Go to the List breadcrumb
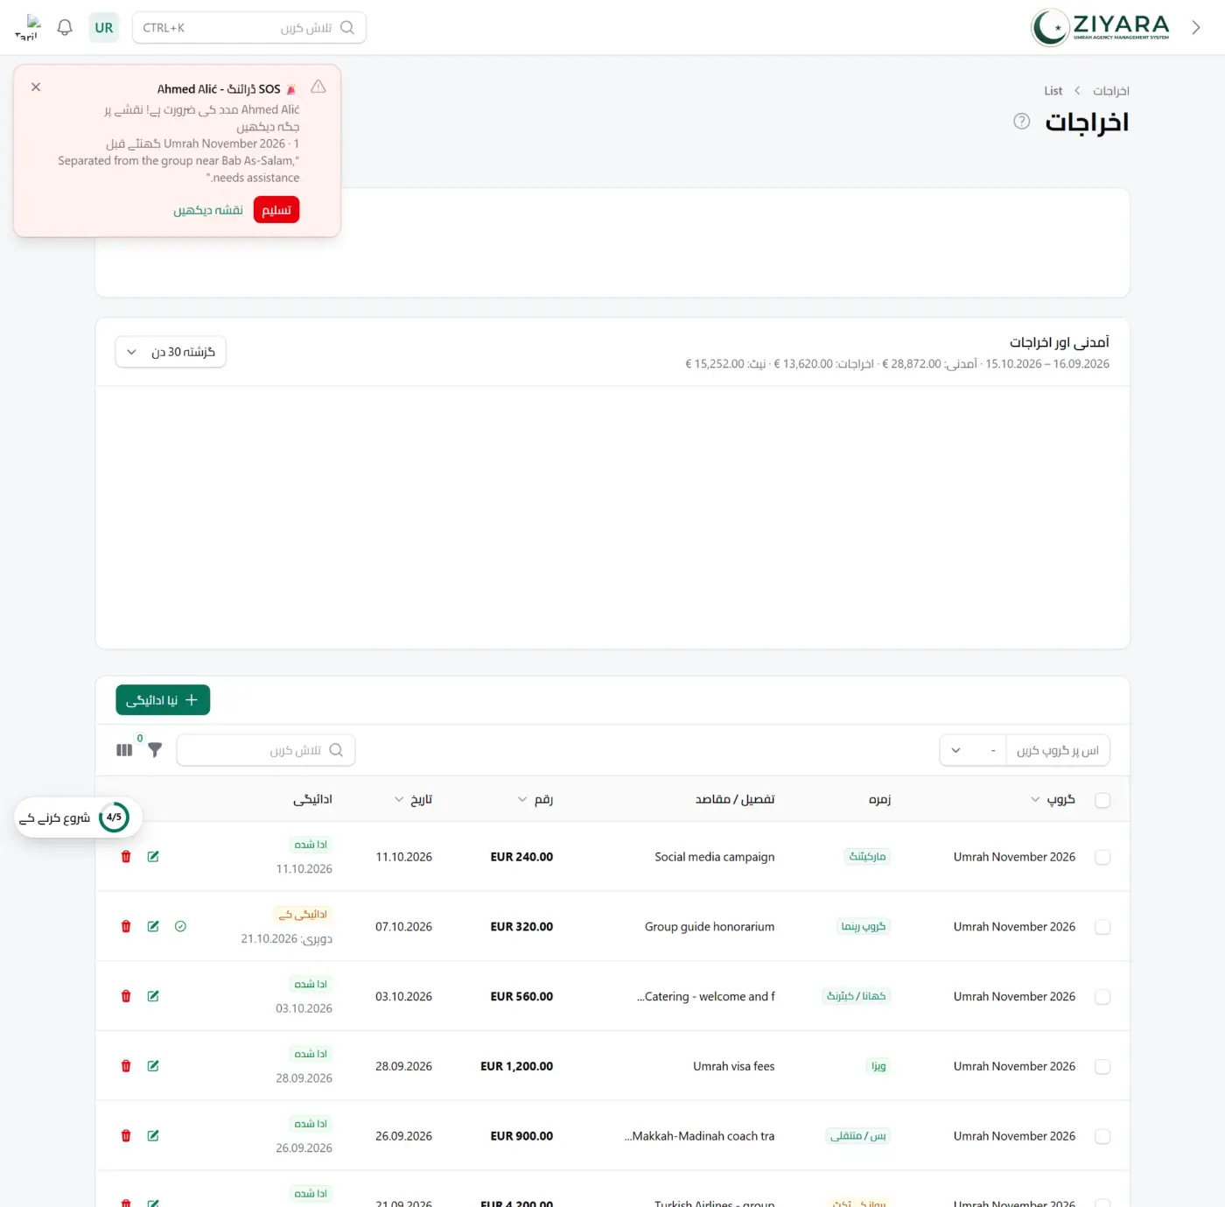The height and width of the screenshot is (1207, 1225). point(1053,91)
